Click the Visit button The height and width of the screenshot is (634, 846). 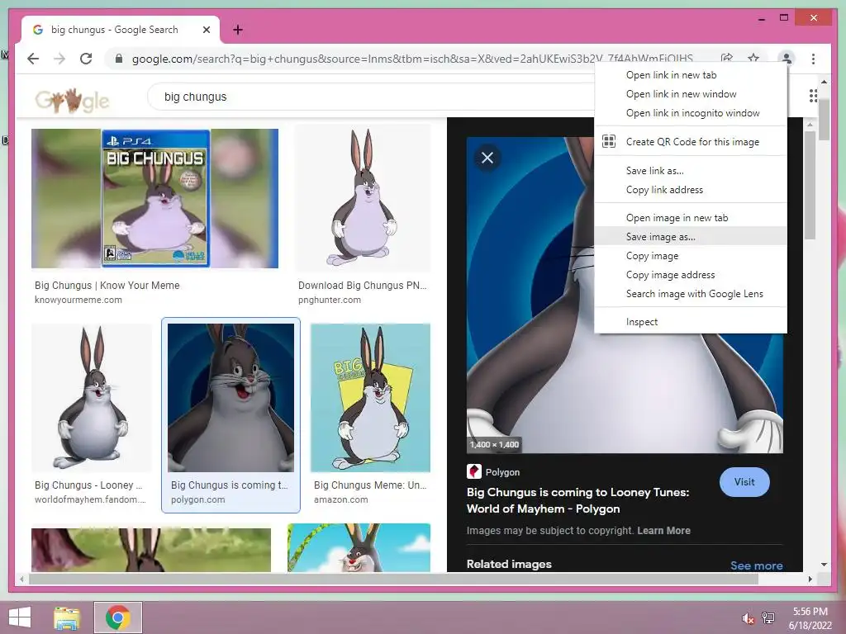click(x=744, y=482)
